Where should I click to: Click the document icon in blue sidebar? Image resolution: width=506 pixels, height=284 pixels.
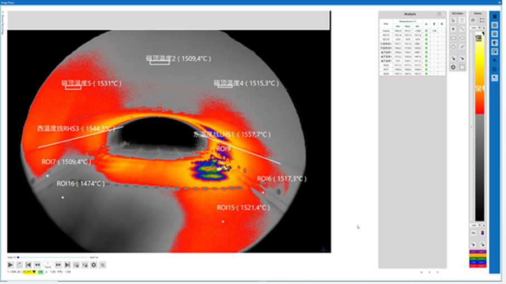tap(495, 69)
